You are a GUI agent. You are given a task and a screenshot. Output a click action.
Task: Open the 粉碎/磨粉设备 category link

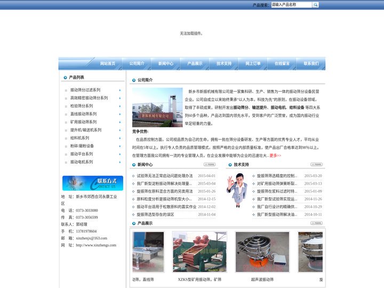82,146
